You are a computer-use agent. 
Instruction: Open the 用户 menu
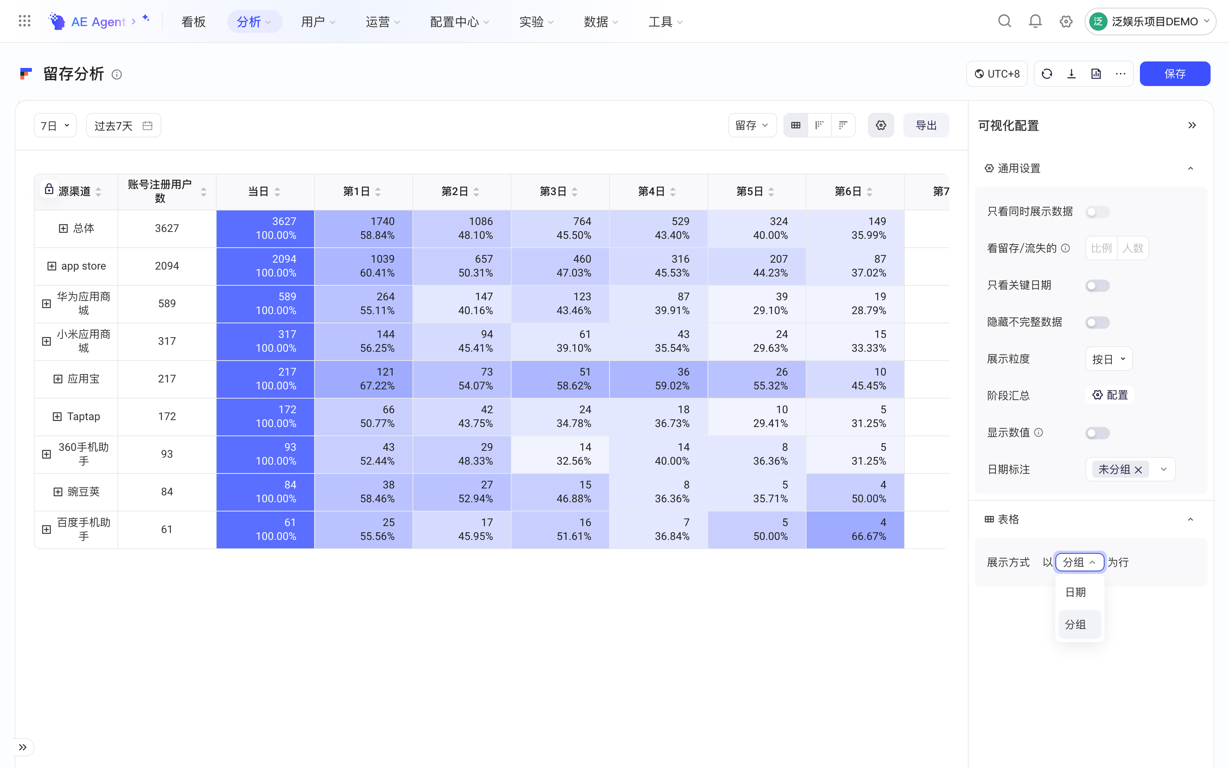pos(318,22)
